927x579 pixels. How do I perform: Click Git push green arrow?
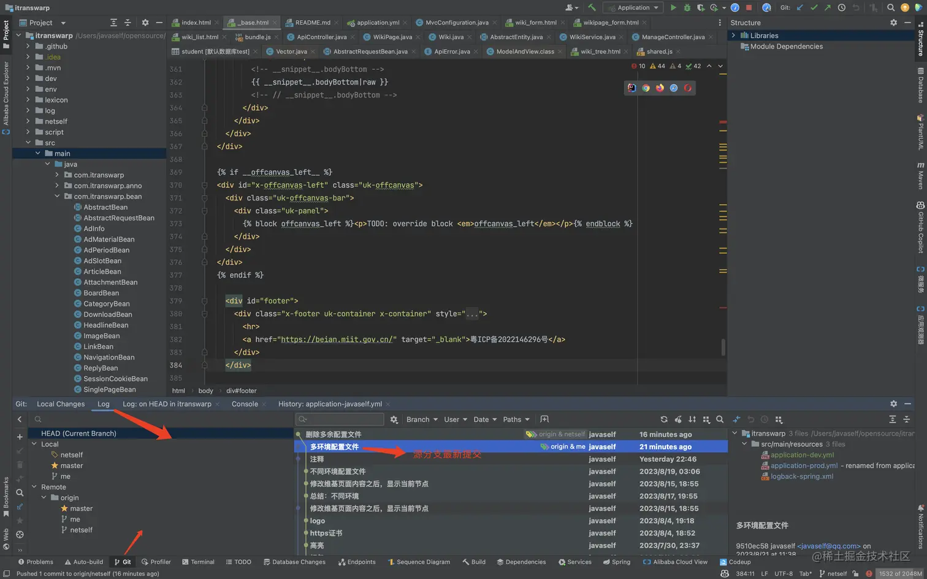tap(828, 7)
